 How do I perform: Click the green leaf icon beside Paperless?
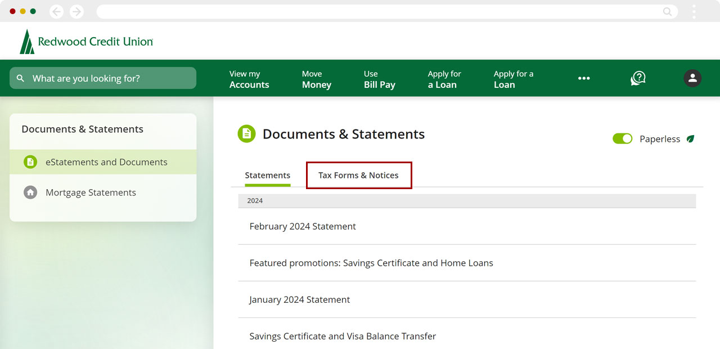tap(690, 139)
